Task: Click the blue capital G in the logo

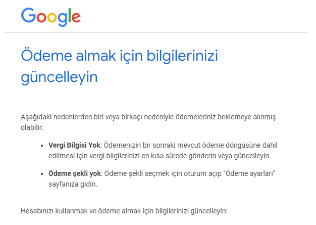Action: (28, 15)
